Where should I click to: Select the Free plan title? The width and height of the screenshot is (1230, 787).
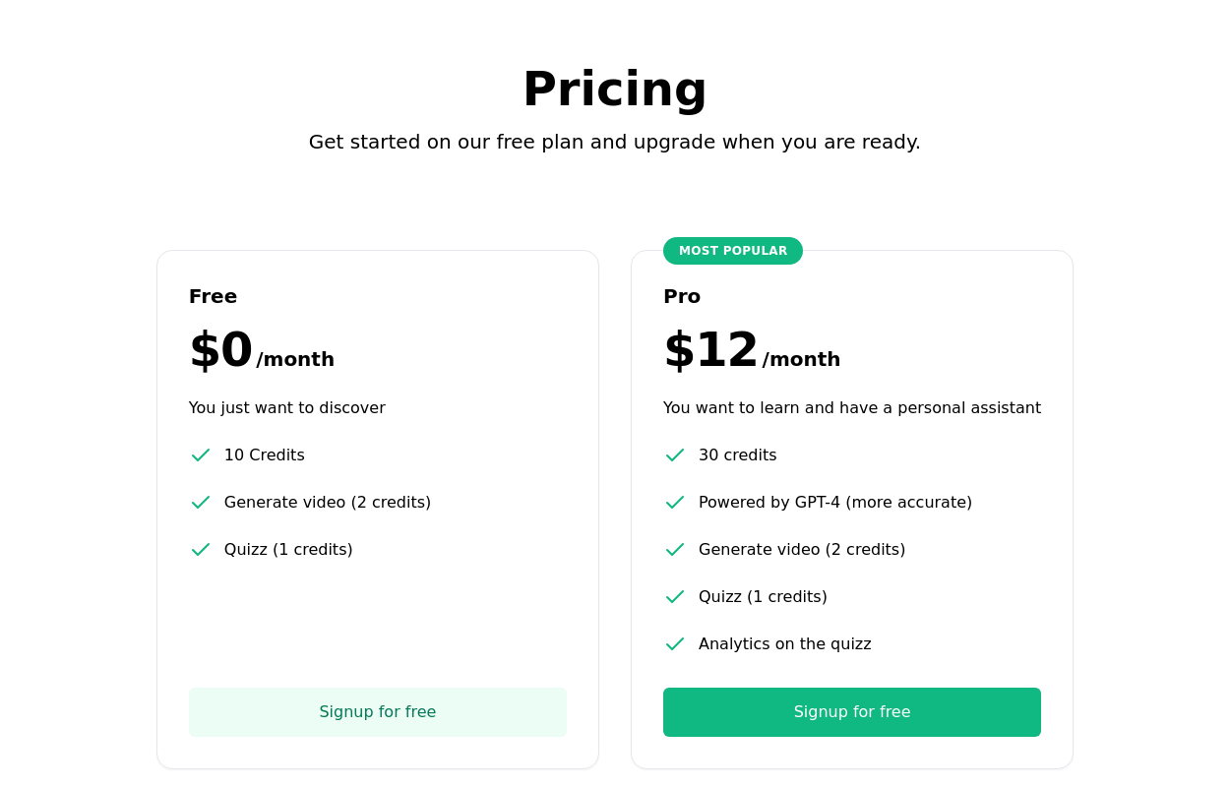(x=213, y=296)
